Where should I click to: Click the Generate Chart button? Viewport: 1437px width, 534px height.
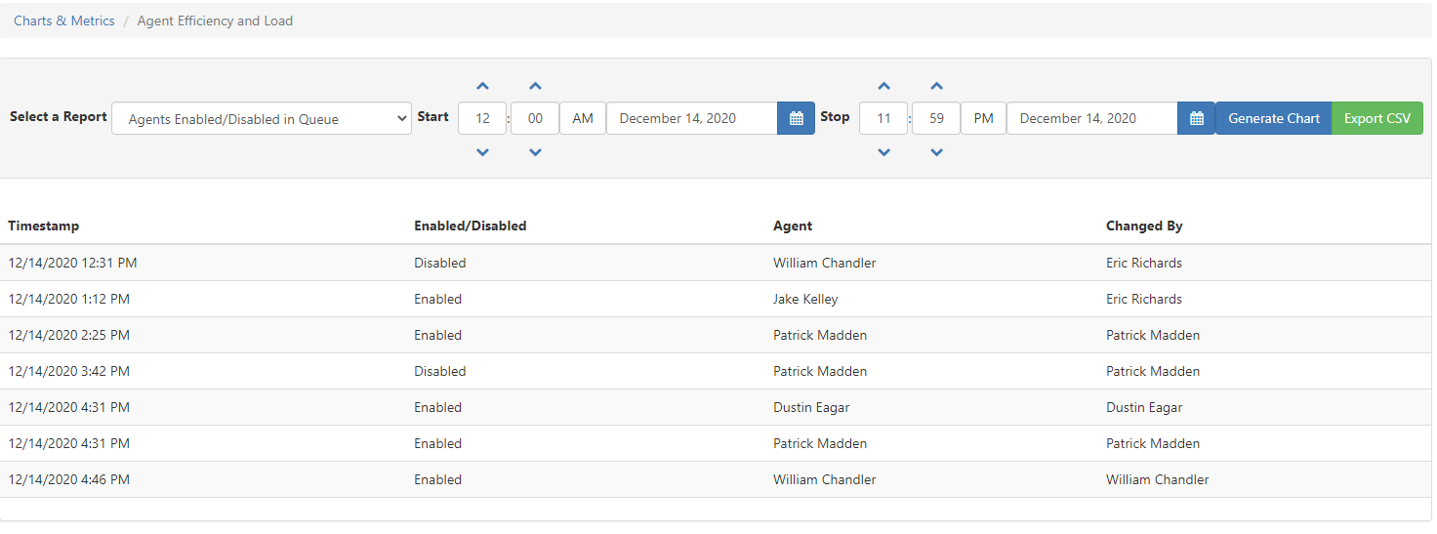(1274, 118)
